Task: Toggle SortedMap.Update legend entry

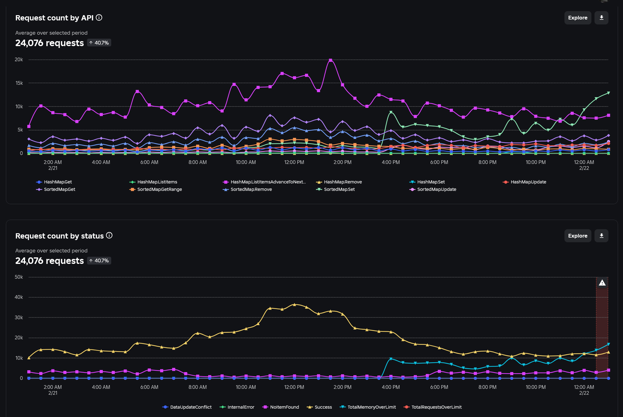Action: click(x=433, y=189)
